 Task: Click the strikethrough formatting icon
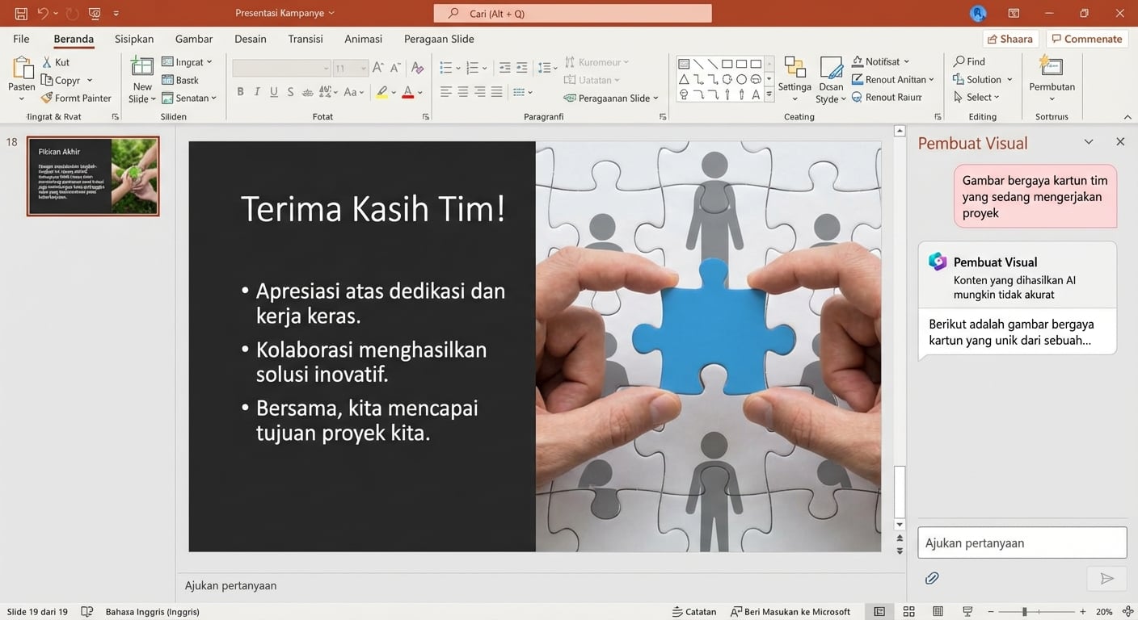(x=289, y=91)
